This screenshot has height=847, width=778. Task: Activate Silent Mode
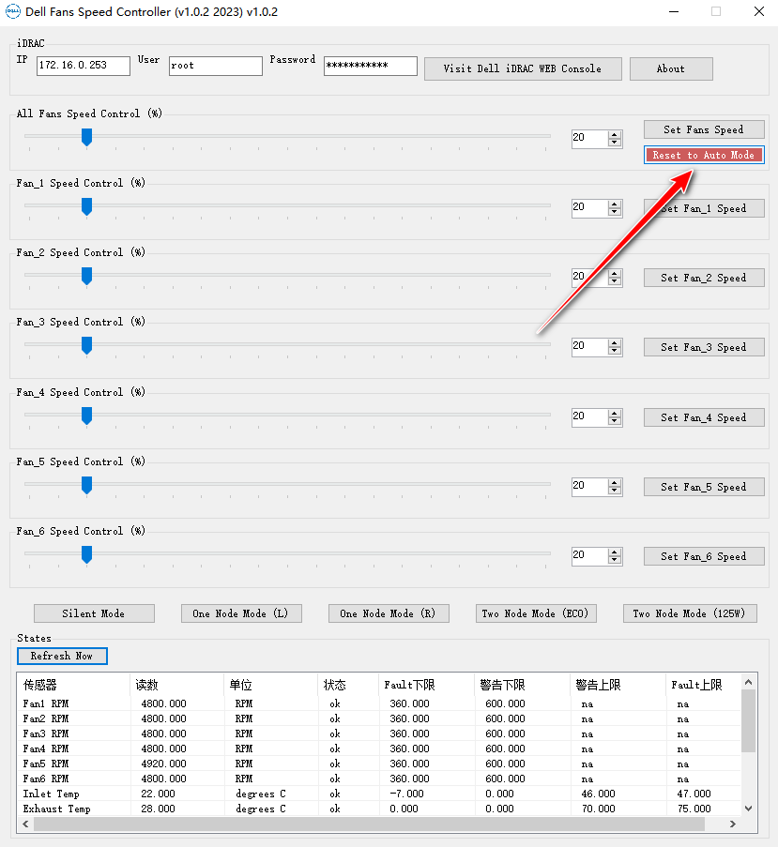[94, 613]
